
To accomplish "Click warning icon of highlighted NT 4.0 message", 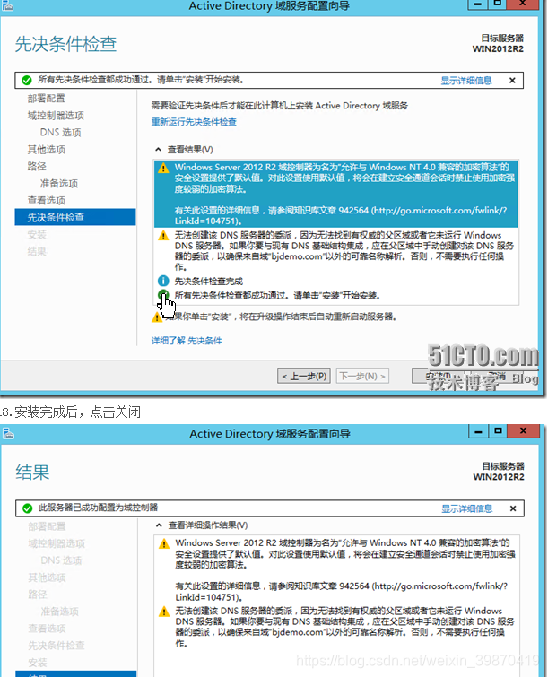I will pyautogui.click(x=163, y=168).
